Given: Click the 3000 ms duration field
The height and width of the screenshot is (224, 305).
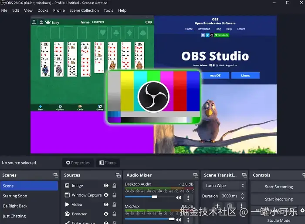Looking at the screenshot, I should click(230, 196).
